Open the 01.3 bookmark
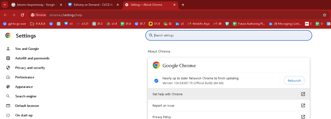Viewport: 331px width, 119px height. [97, 24]
